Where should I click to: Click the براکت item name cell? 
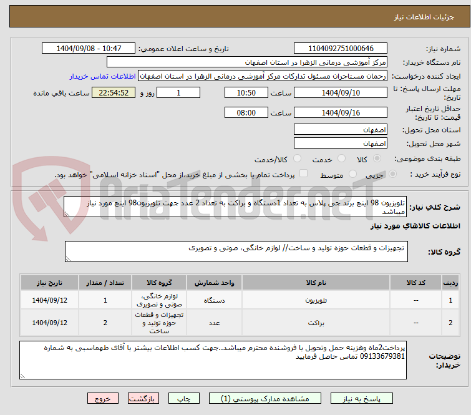[x=316, y=323]
